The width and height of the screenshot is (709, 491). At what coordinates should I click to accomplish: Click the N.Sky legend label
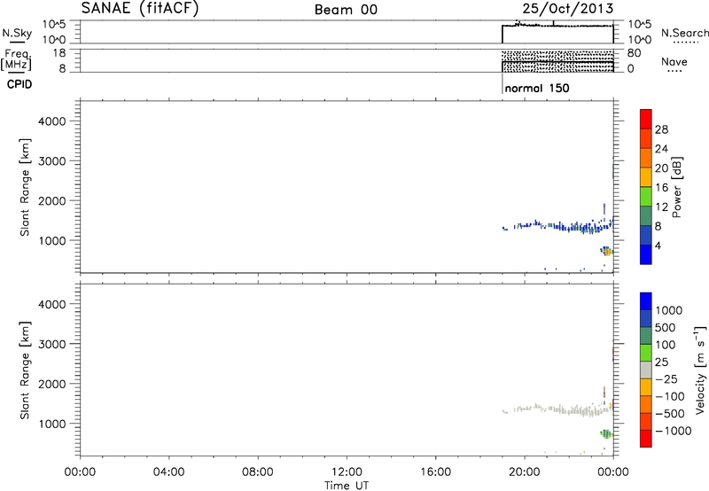click(17, 33)
